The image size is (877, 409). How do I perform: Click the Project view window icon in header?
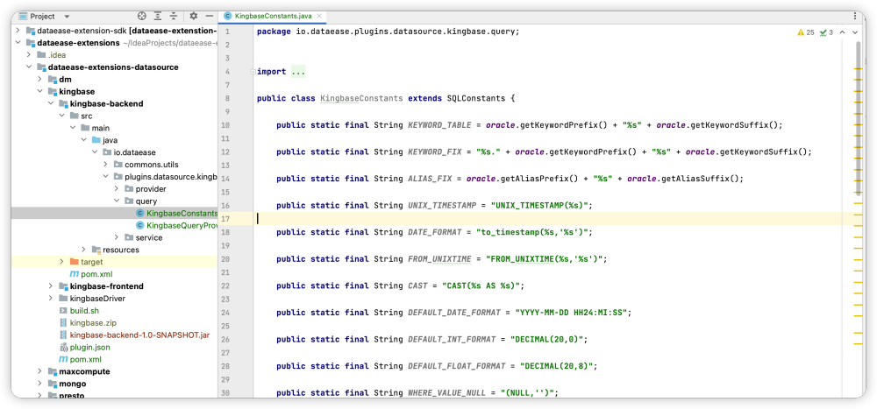[x=23, y=17]
